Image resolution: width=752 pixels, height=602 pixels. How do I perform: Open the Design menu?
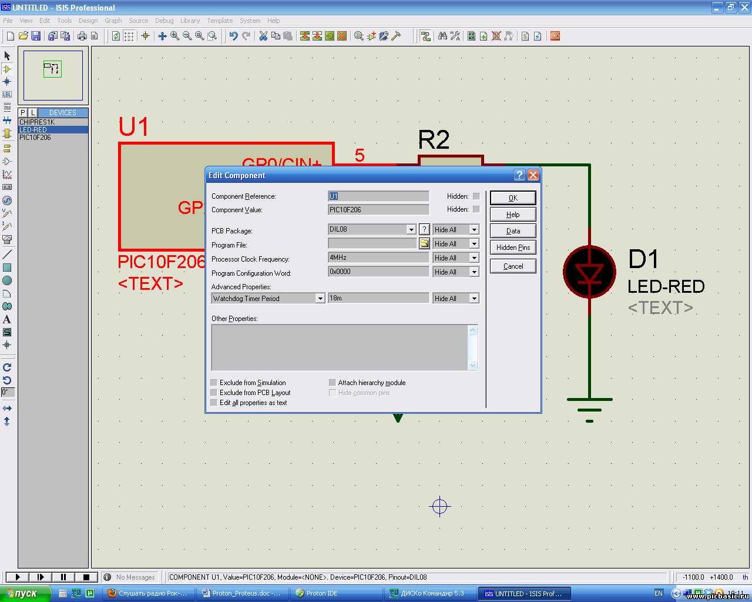(x=88, y=21)
